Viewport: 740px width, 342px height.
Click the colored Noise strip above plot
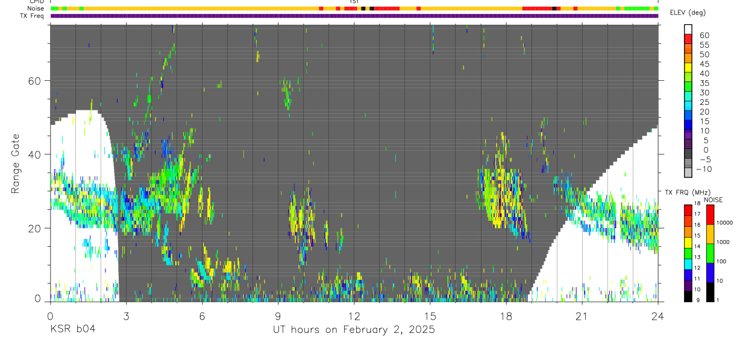354,8
